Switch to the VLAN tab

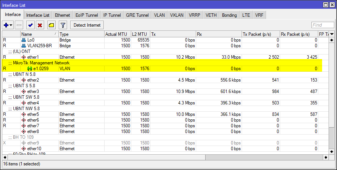[x=160, y=15]
